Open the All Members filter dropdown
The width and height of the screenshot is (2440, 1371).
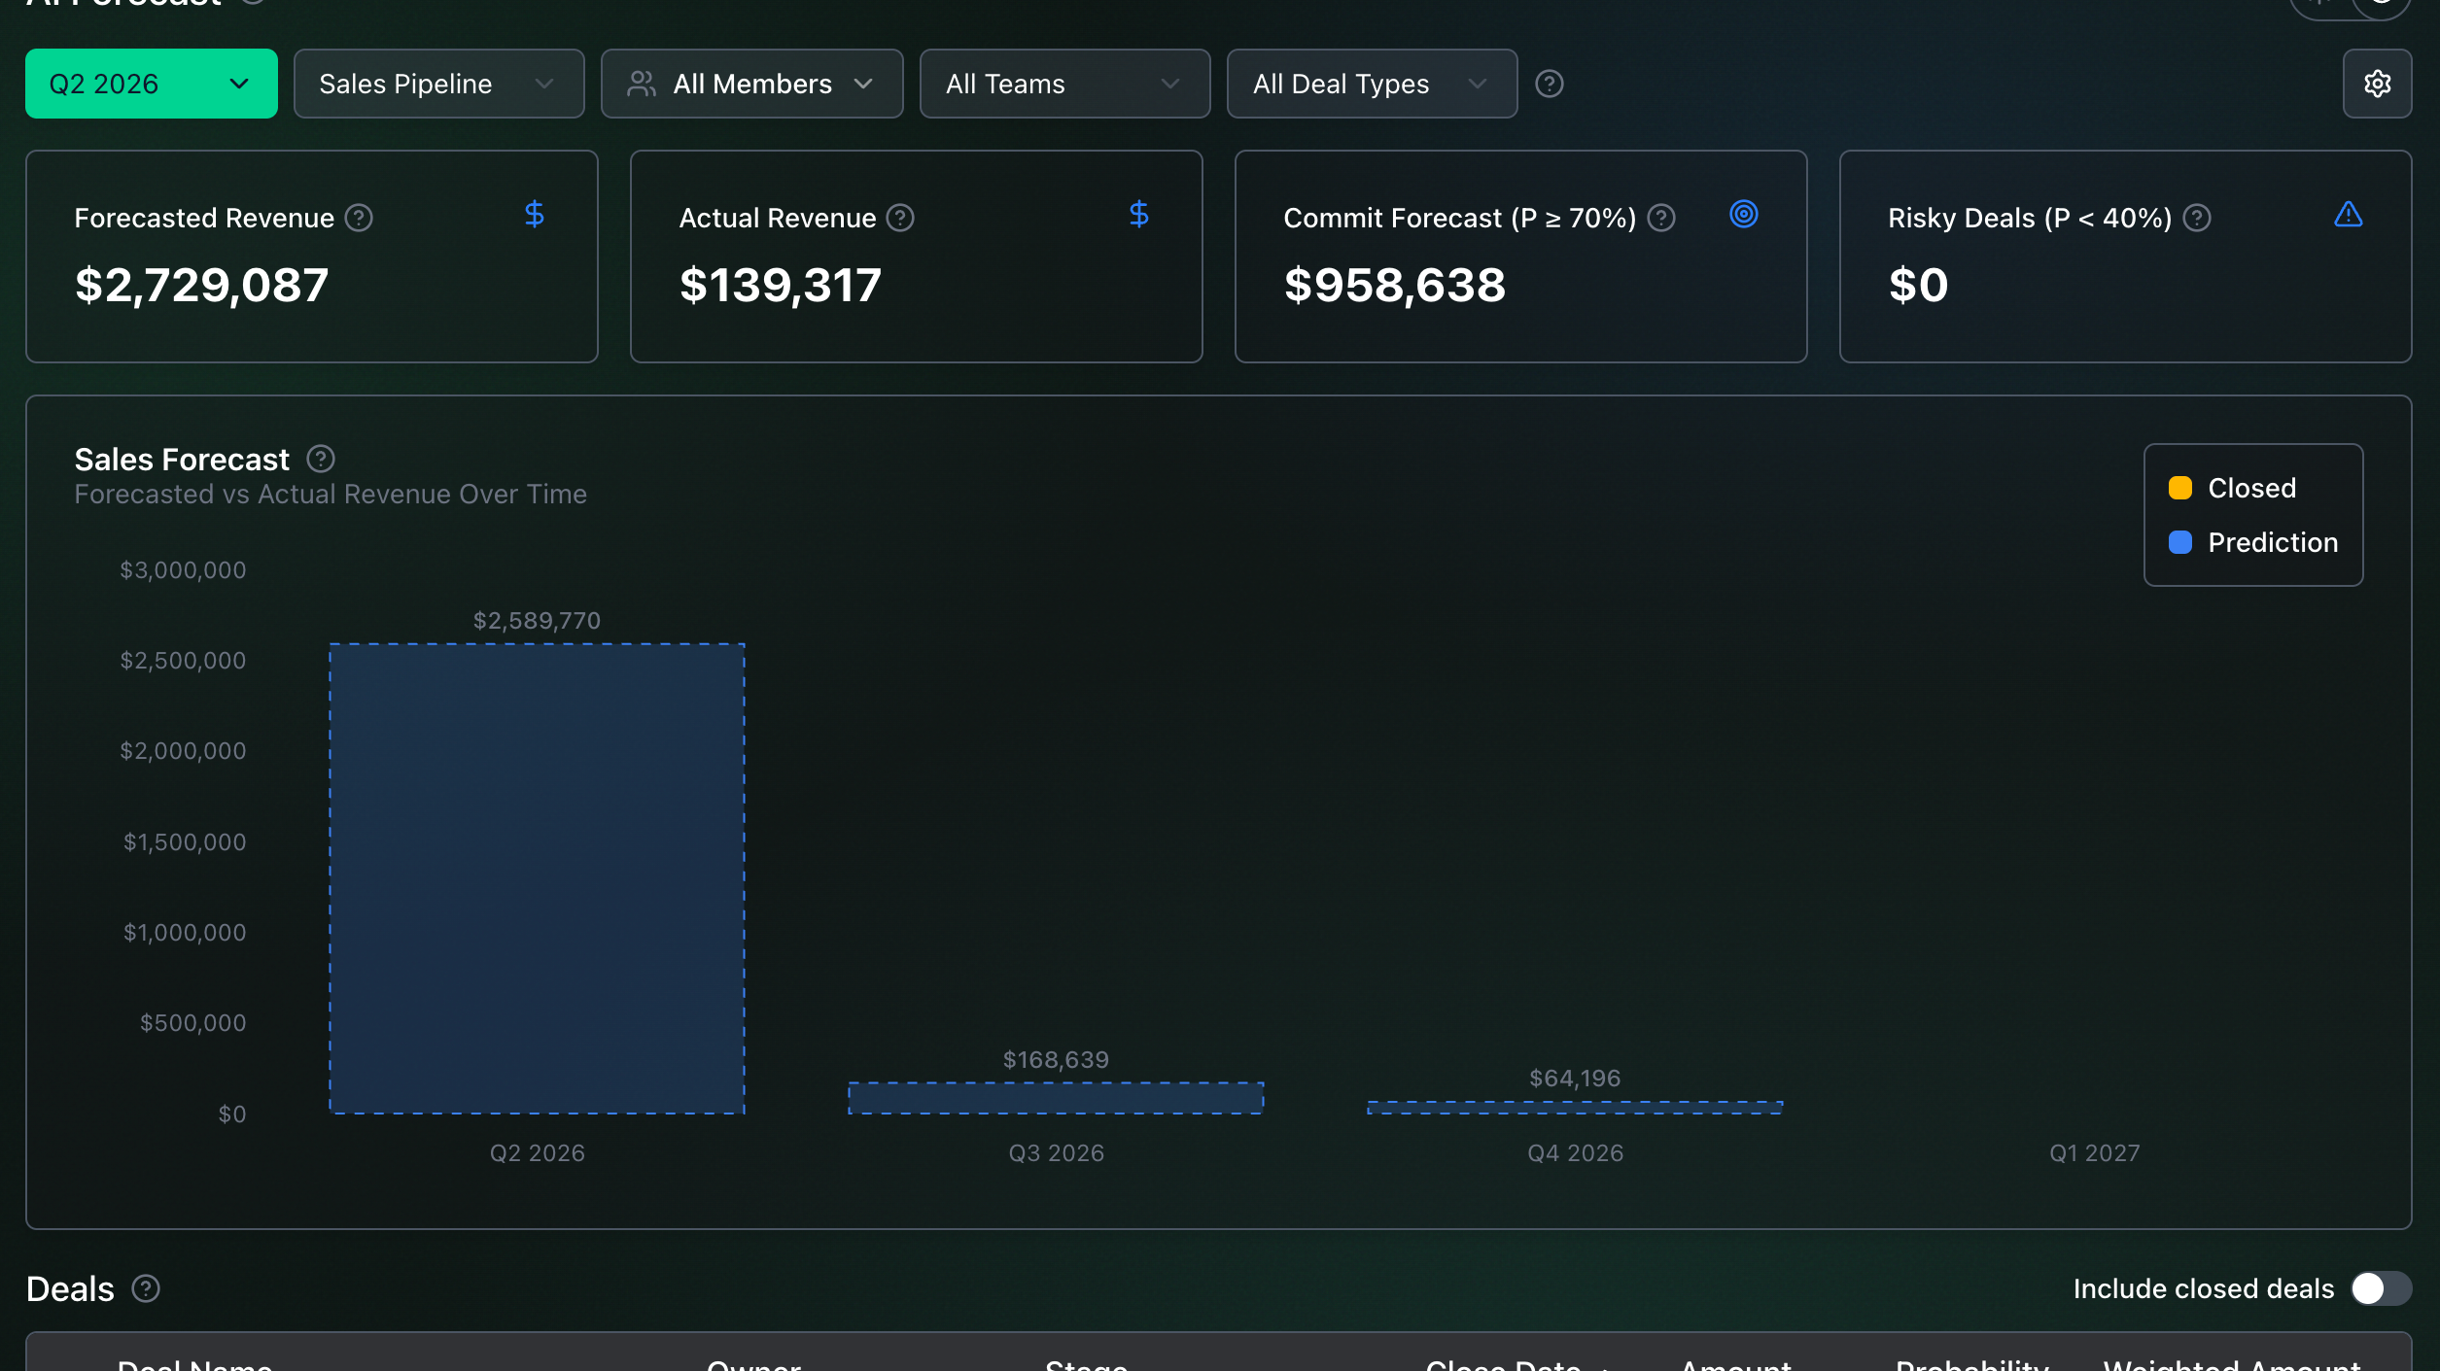click(x=752, y=84)
